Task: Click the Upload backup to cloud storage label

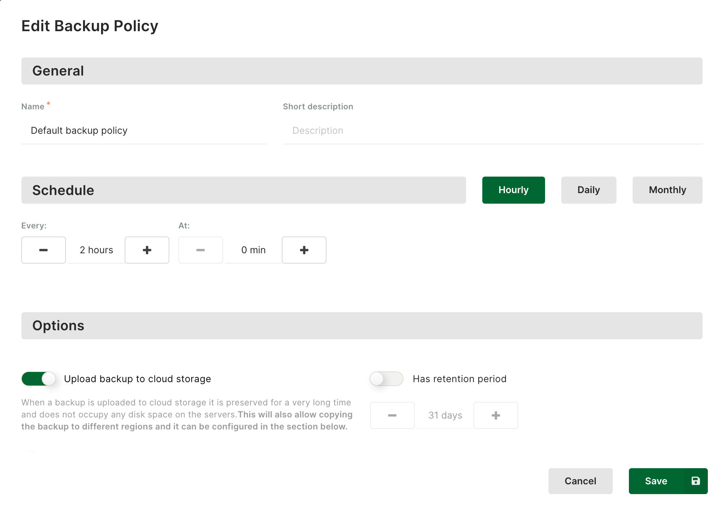Action: pos(138,379)
